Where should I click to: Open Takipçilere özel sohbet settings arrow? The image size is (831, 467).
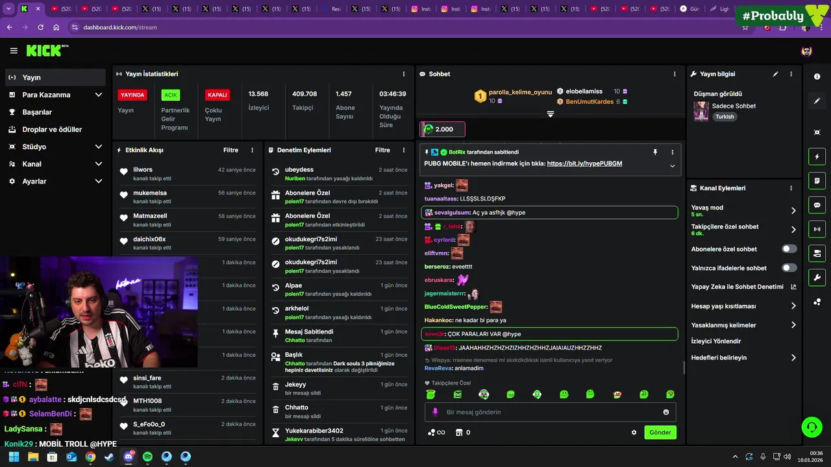click(793, 230)
